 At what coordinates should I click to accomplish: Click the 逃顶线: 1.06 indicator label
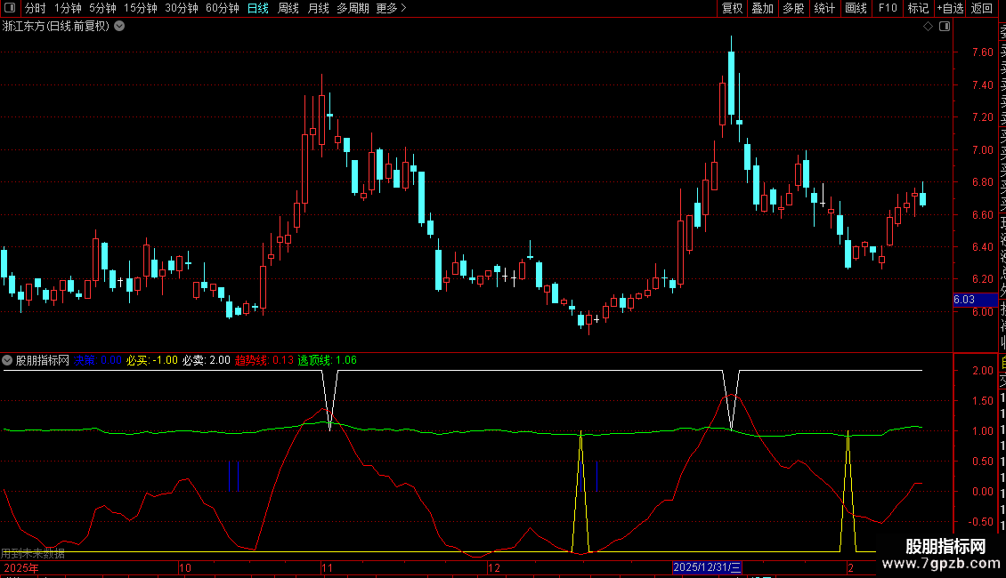pos(328,360)
